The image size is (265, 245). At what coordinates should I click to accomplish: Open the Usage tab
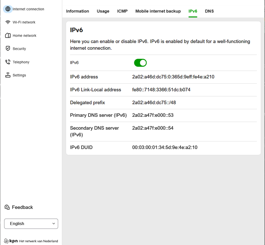click(103, 11)
